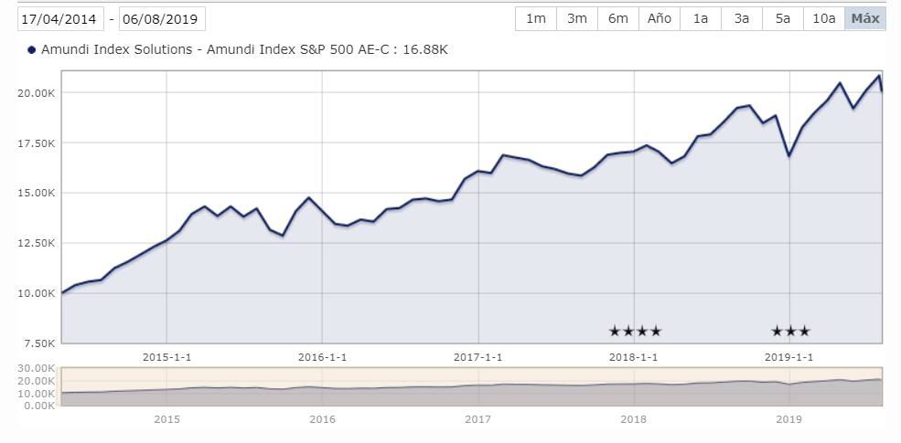Click the navigator strip at 2019
901x443 pixels.
(788, 386)
